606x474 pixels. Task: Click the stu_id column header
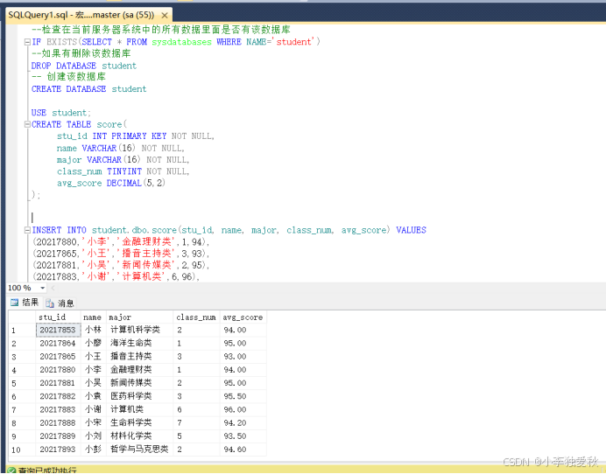(58, 317)
